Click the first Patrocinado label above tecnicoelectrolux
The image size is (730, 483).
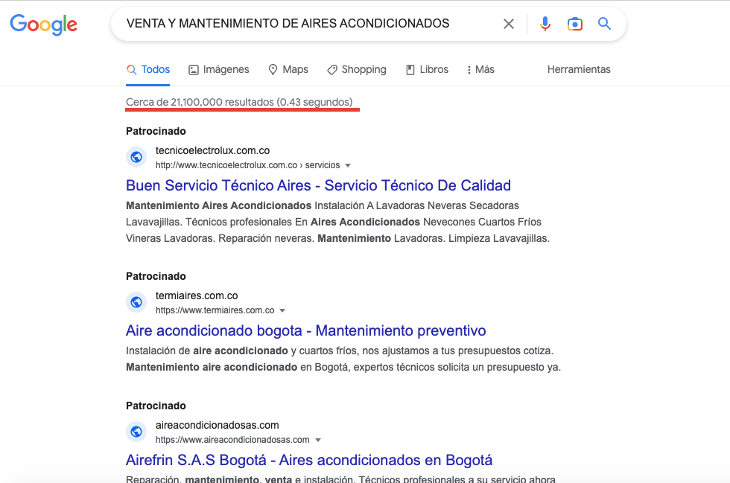[156, 131]
